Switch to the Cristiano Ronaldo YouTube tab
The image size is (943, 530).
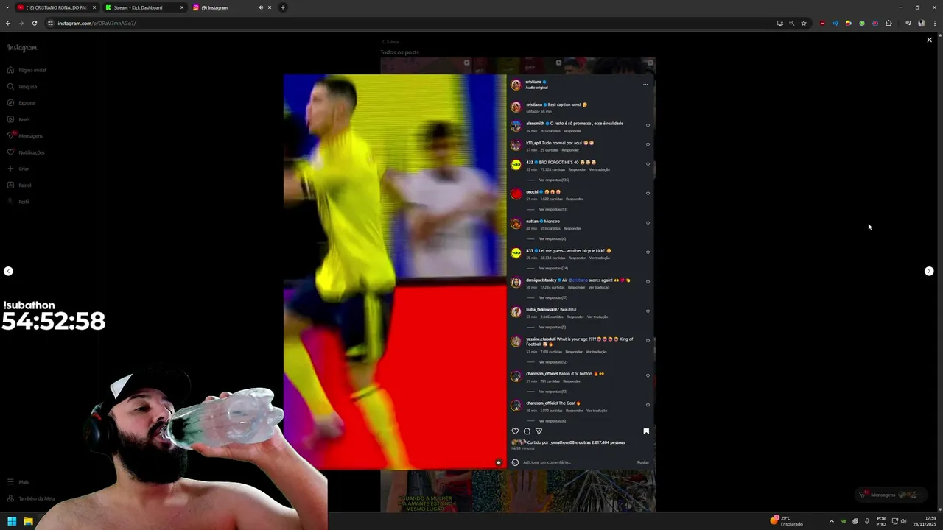tap(56, 7)
